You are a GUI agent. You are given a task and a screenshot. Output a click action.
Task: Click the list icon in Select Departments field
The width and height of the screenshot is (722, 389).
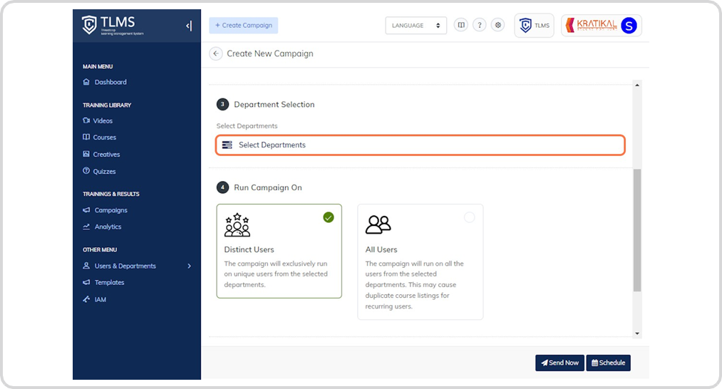[227, 145]
